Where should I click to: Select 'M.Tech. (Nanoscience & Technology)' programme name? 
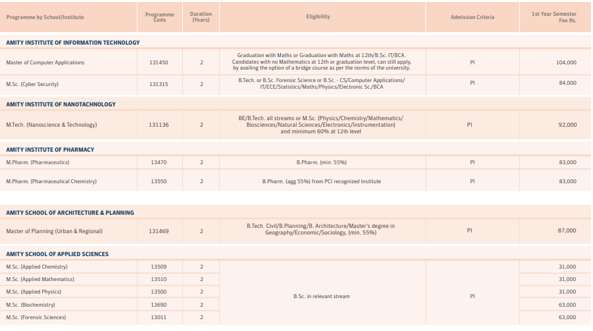pos(51,125)
